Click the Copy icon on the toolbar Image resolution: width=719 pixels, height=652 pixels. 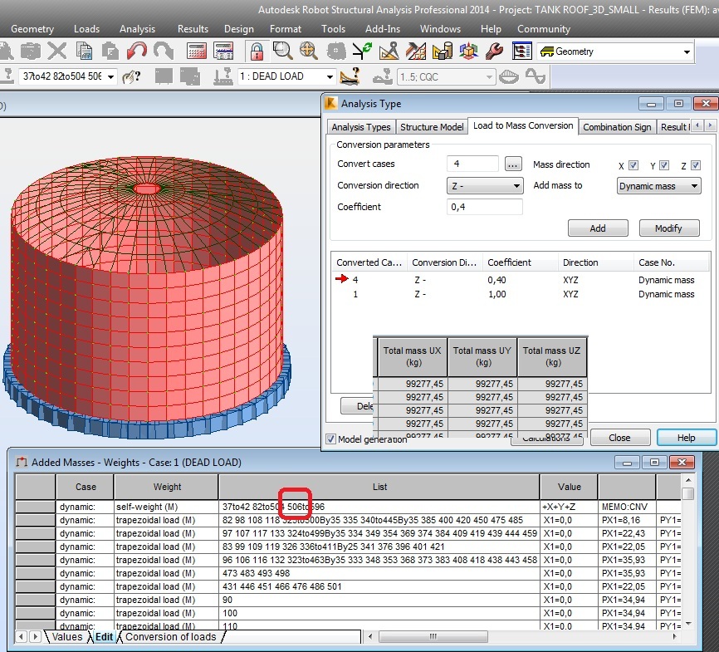pos(84,51)
